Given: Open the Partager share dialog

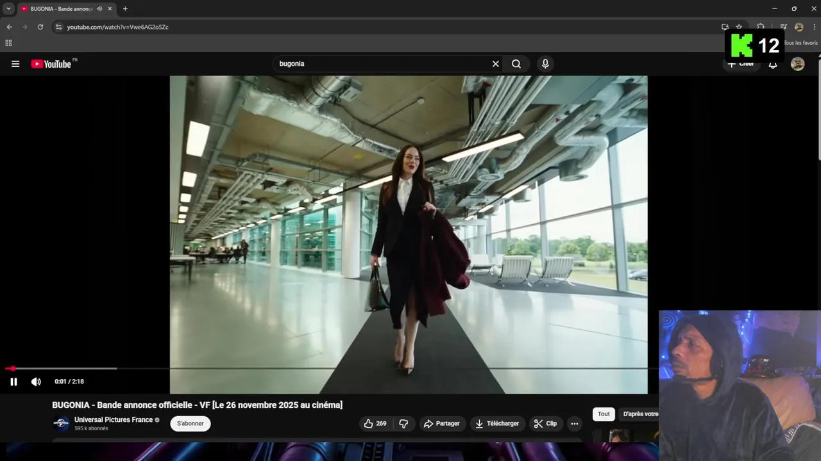Looking at the screenshot, I should [442, 423].
